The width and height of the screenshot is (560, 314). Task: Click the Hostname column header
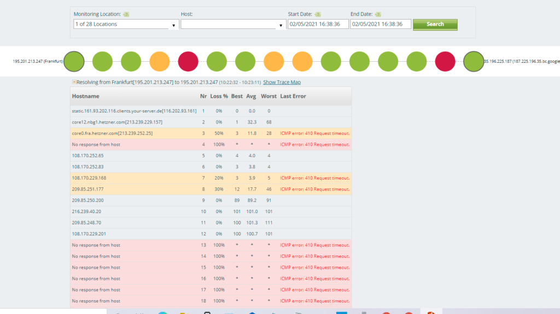pos(86,96)
